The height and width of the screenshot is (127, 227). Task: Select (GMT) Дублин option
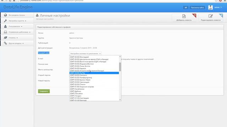(x=94, y=91)
